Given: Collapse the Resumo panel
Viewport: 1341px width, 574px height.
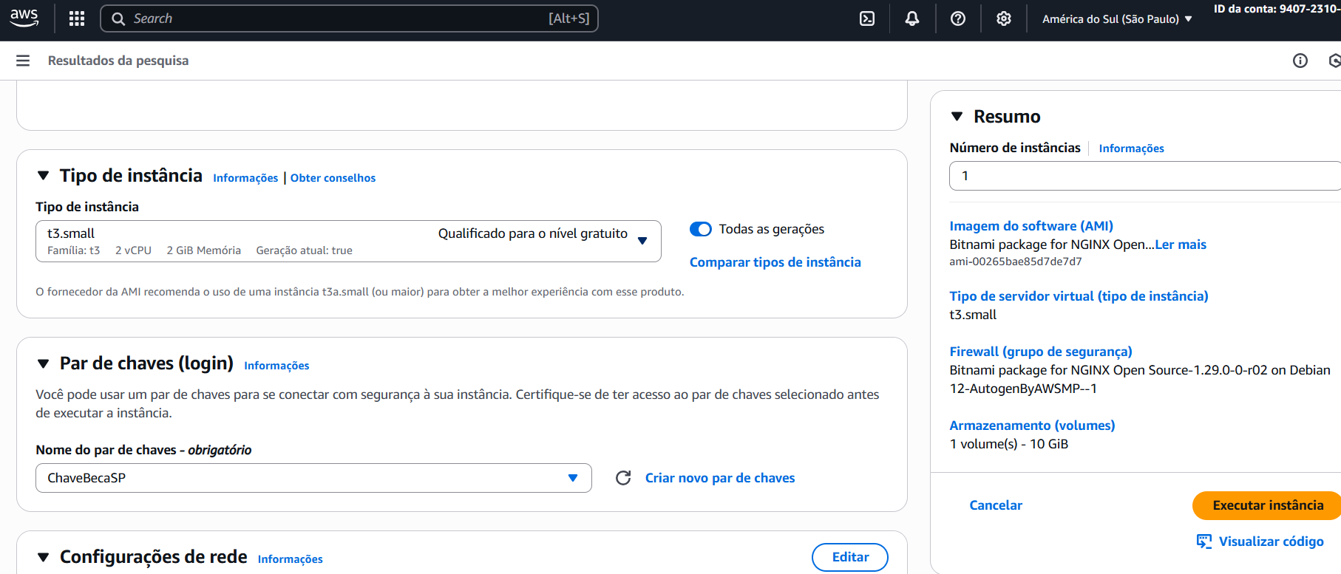Looking at the screenshot, I should pos(957,117).
